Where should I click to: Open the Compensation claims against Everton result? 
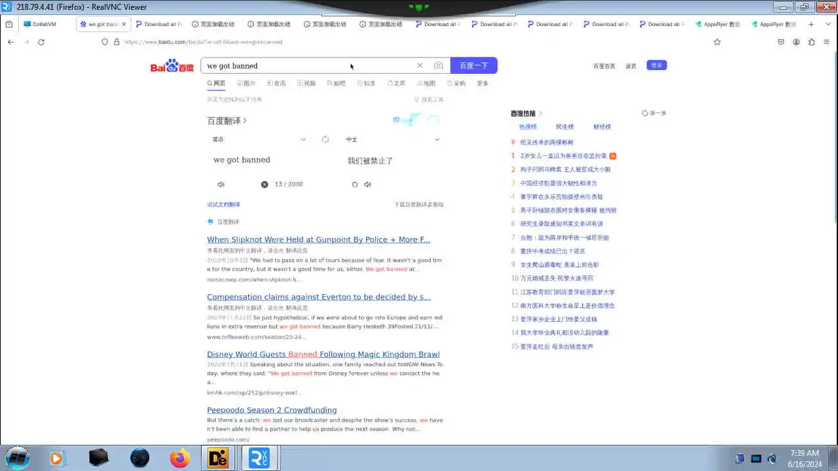point(319,297)
